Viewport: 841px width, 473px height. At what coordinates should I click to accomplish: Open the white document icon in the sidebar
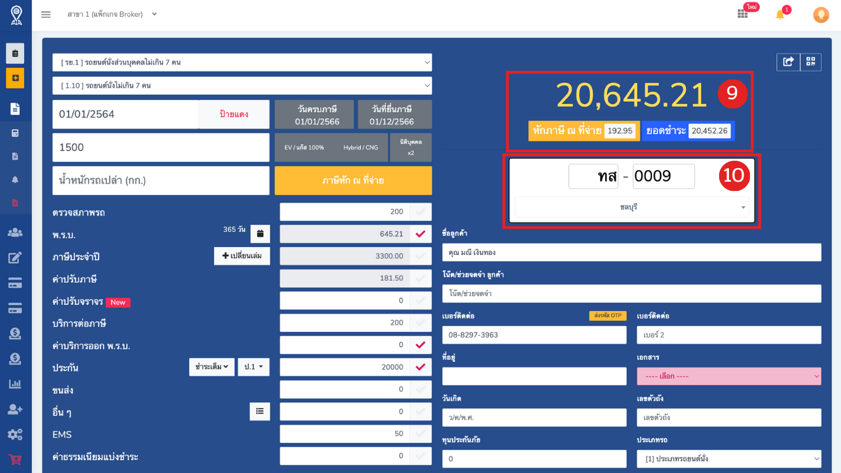click(x=15, y=109)
